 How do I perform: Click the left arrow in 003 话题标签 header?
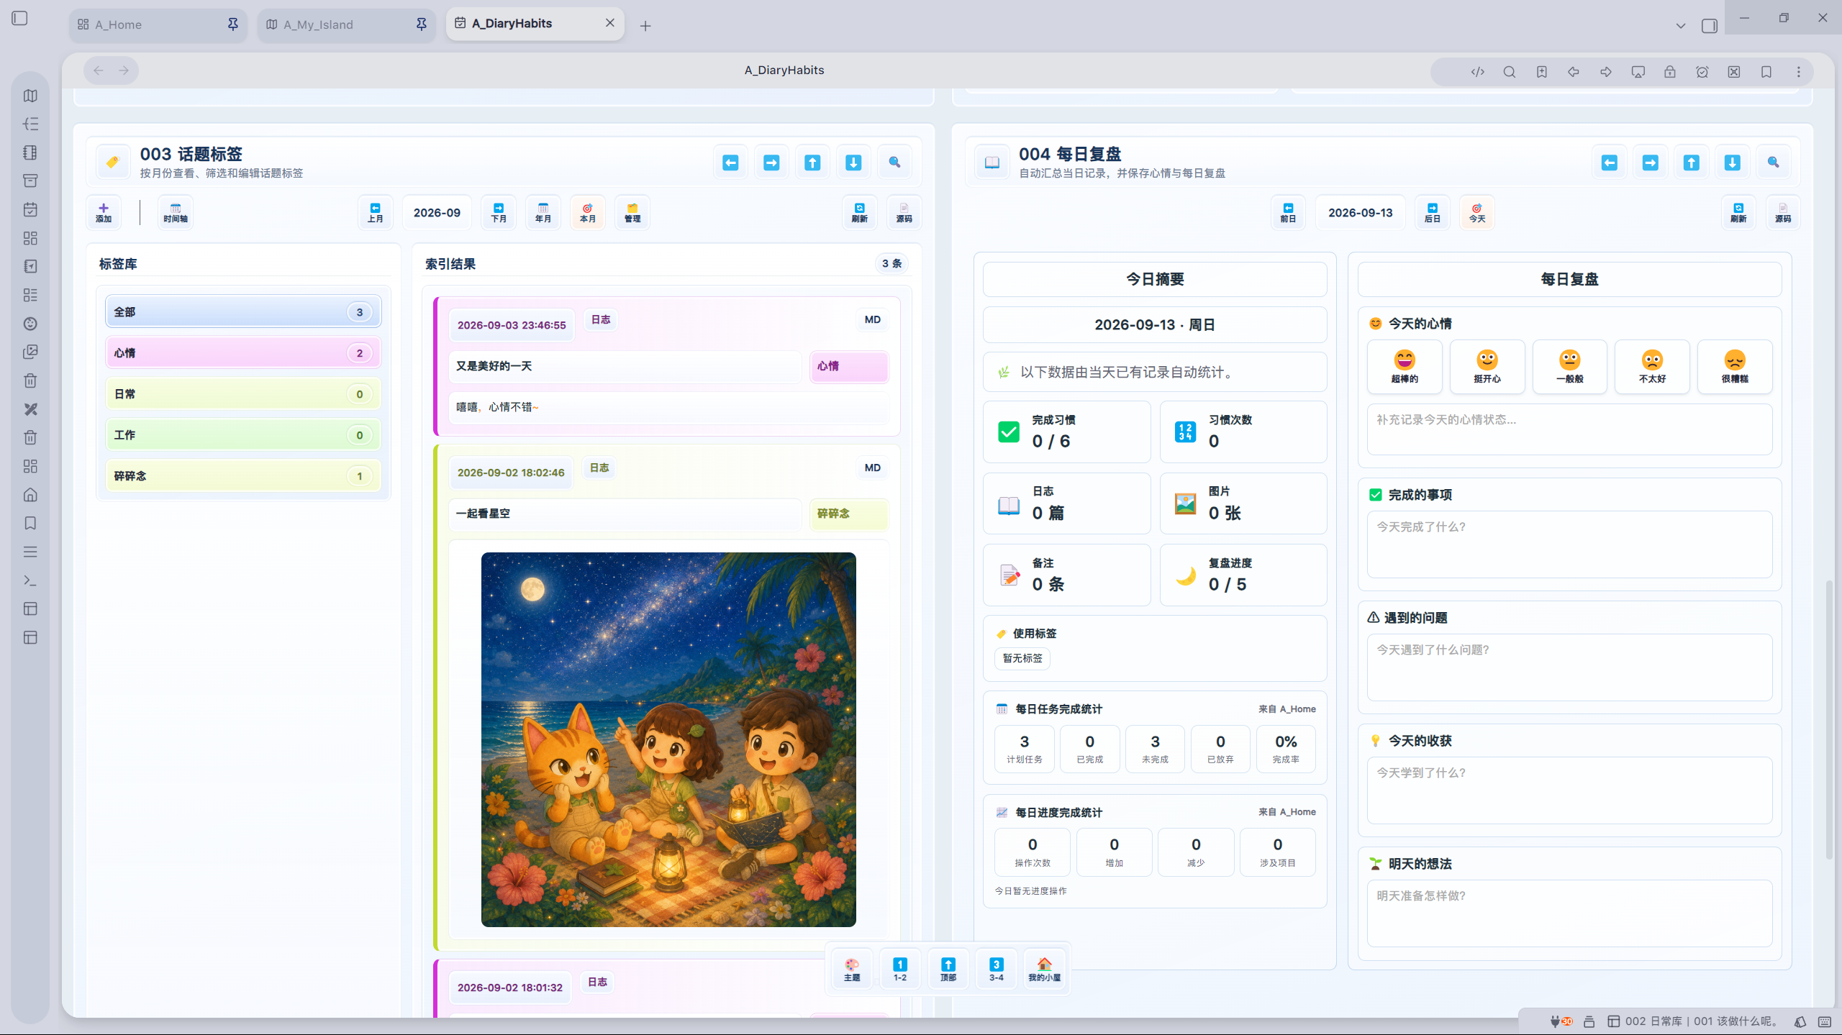(x=730, y=163)
